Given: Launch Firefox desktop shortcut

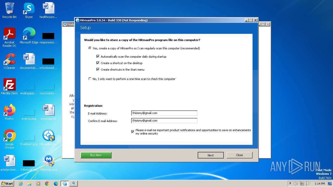Looking at the screenshot, I should pyautogui.click(x=9, y=112).
